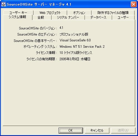Click the expiry date 2005年3月9日 水曜日

(75, 59)
